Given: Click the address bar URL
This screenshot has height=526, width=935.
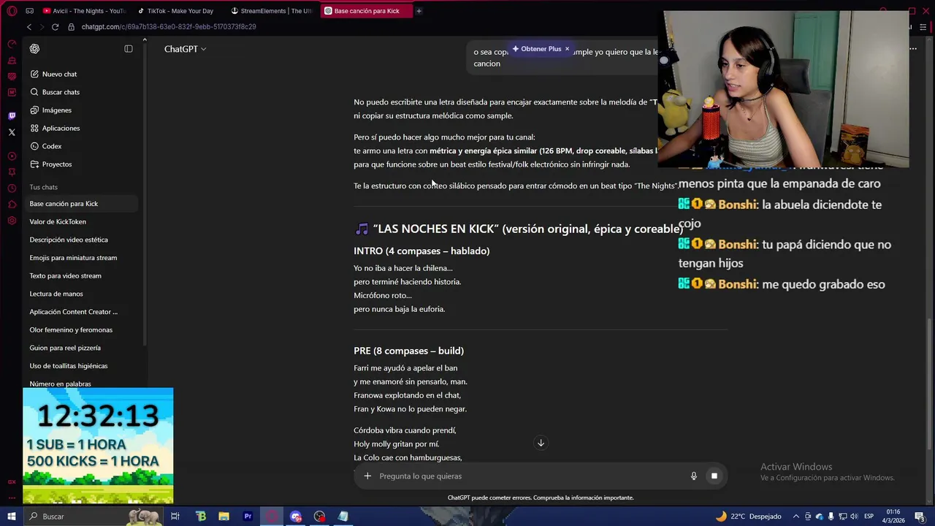Looking at the screenshot, I should (169, 27).
